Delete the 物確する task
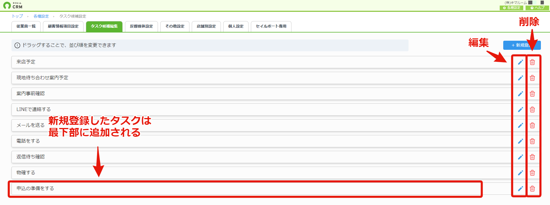 point(532,173)
